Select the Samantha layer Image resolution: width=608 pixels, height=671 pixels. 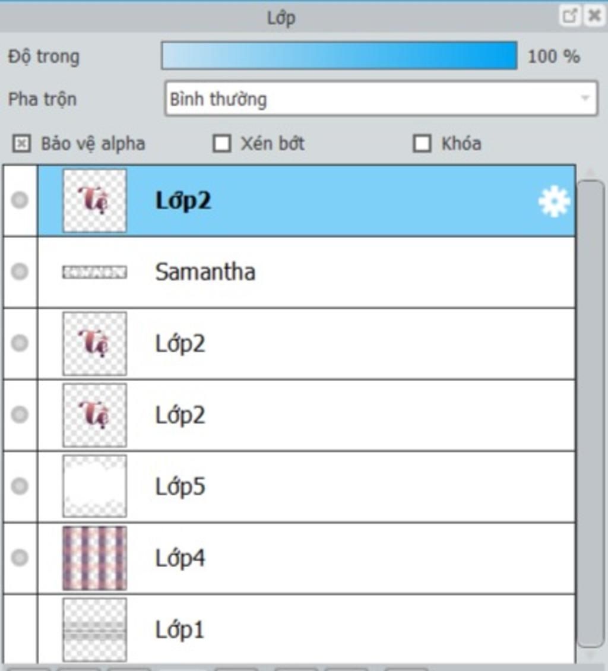point(306,272)
